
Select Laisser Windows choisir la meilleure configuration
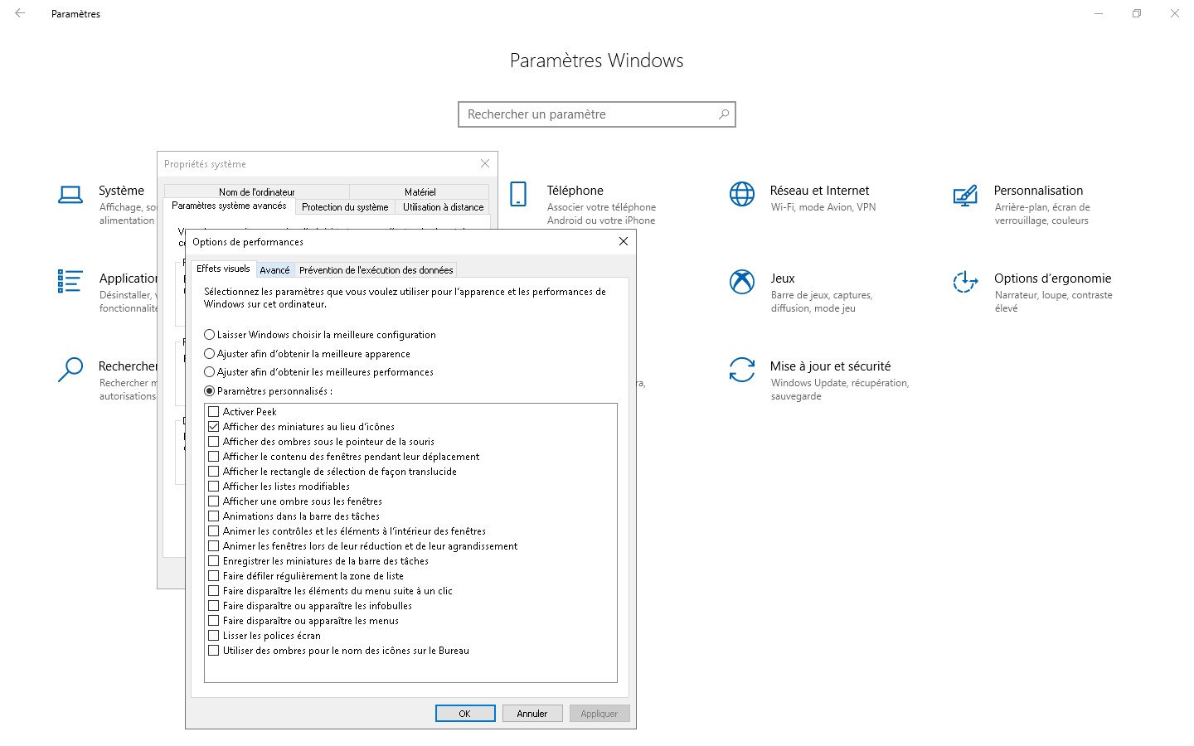tap(210, 335)
